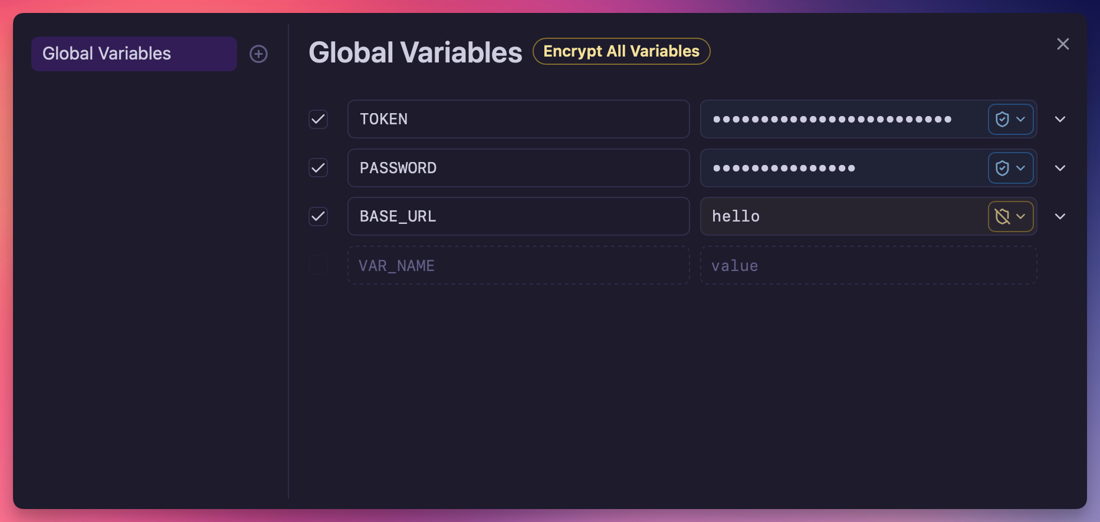
Task: Toggle the BASE_URL variable checkbox
Action: point(318,217)
